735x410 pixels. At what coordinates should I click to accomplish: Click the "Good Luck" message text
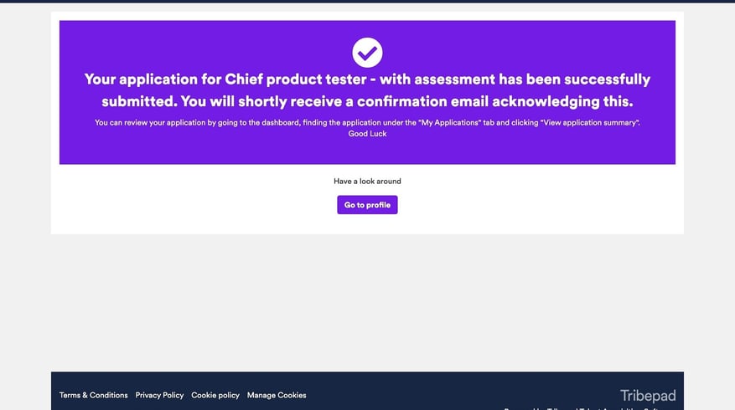(367, 133)
